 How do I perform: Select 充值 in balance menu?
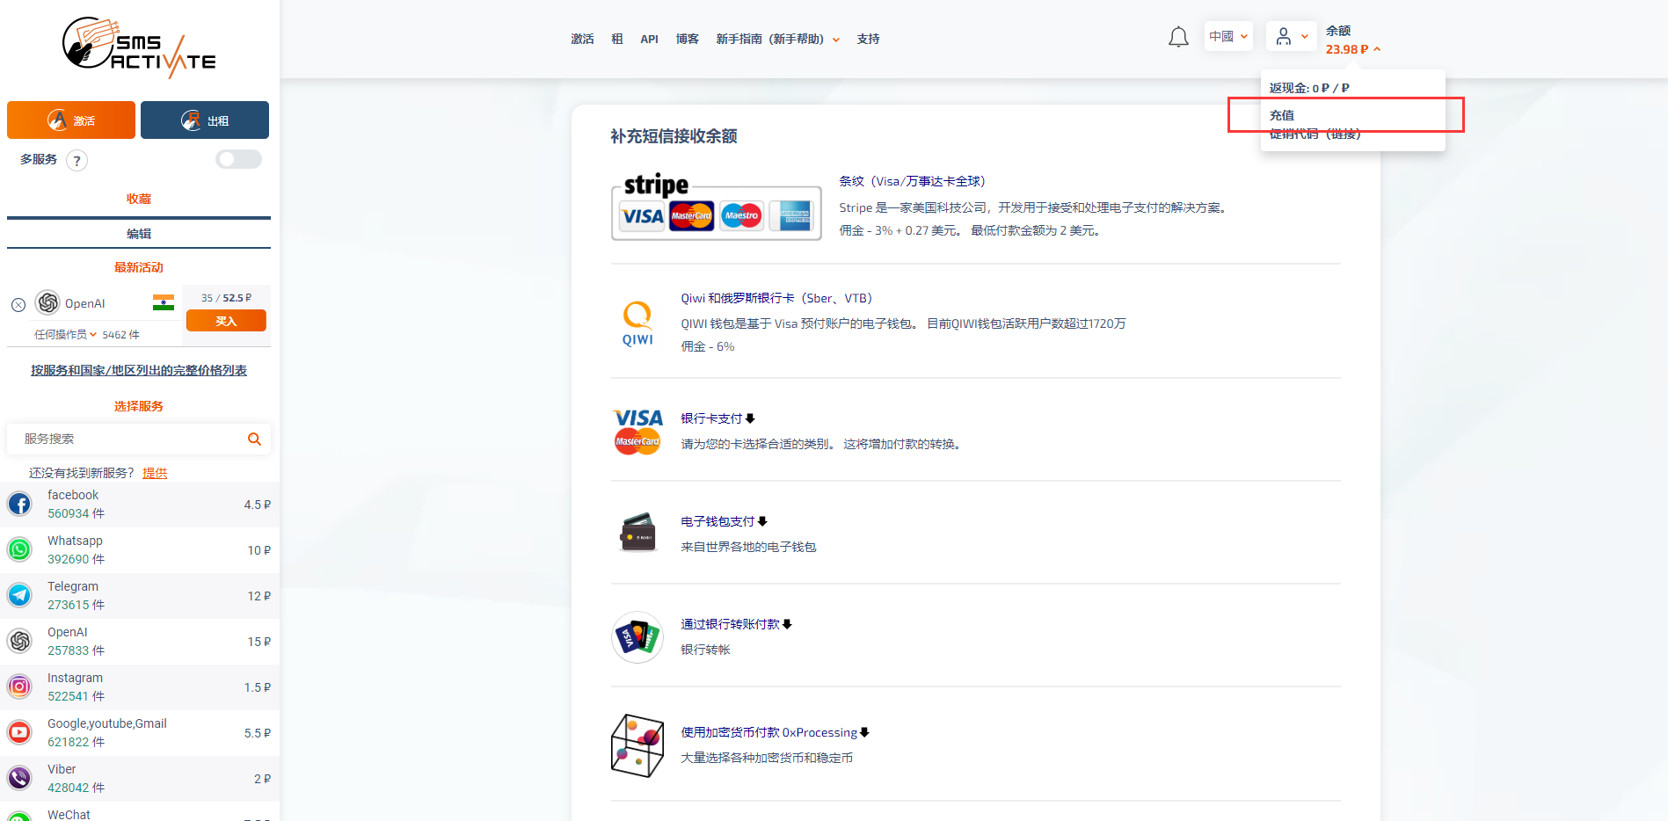click(x=1281, y=115)
